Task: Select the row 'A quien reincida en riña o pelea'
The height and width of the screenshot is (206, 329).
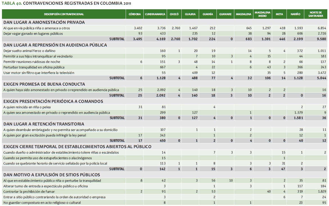Action: (27, 107)
